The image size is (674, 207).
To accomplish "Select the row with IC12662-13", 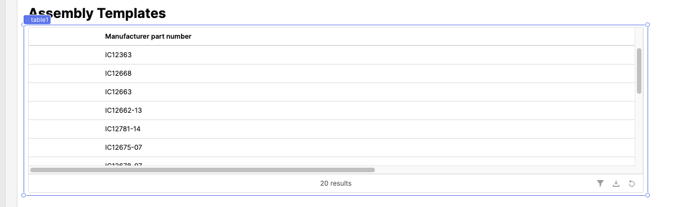I will (x=332, y=110).
